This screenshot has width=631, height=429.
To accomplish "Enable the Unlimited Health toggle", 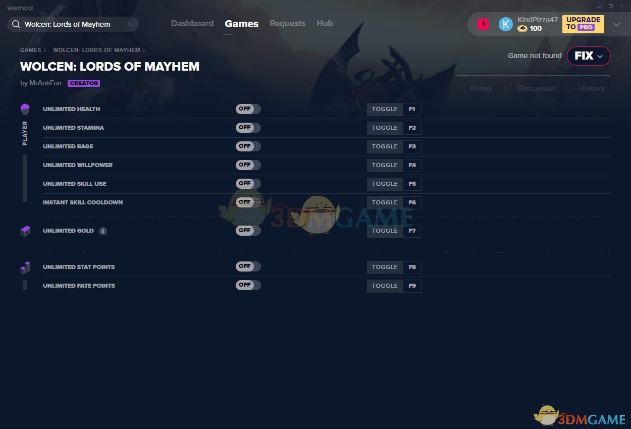I will (x=248, y=109).
